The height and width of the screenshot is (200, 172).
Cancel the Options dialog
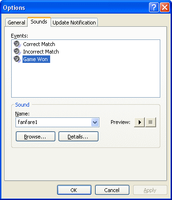tap(112, 190)
